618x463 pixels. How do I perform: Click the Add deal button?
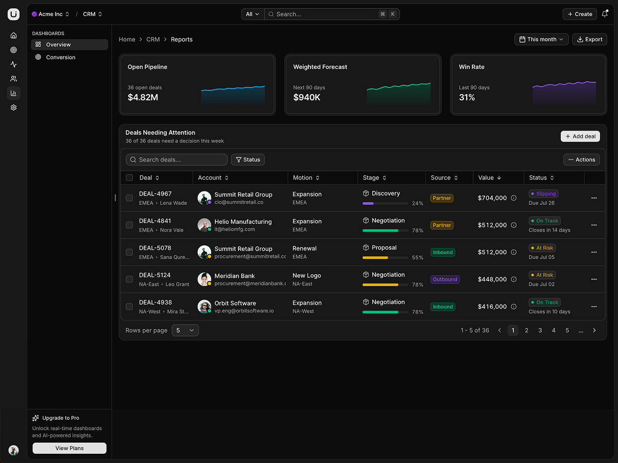[580, 136]
